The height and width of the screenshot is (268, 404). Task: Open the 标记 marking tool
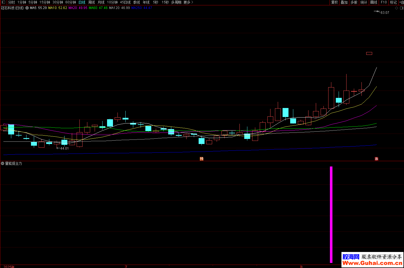tap(393, 2)
